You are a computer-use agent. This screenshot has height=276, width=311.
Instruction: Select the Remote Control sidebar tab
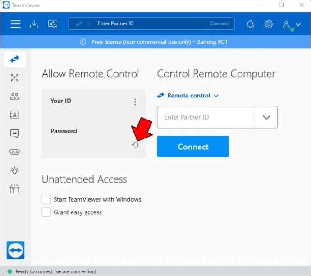pos(15,59)
